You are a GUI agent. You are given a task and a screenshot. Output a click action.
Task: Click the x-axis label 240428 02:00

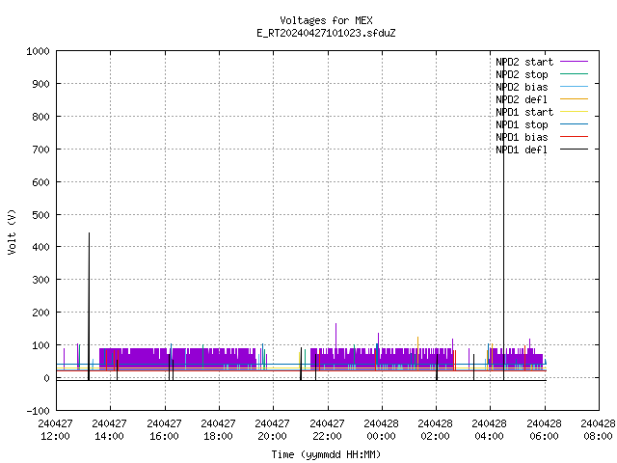[435, 430]
